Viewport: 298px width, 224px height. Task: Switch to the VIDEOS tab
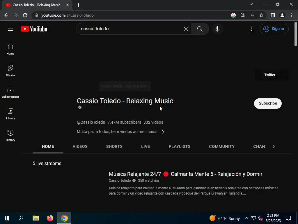pyautogui.click(x=80, y=146)
